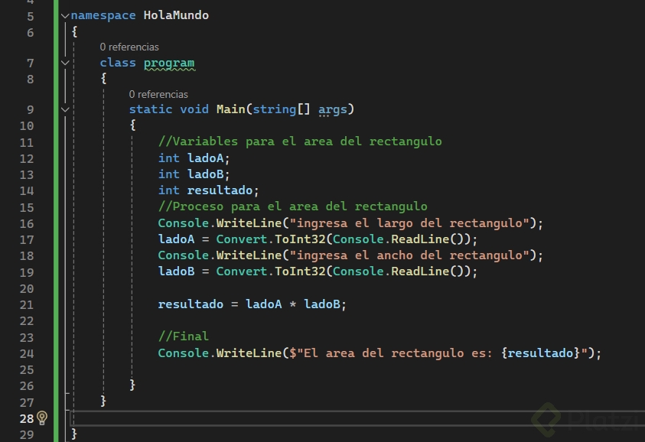Viewport: 645px width, 442px height.
Task: Collapse the Main method block
Action: pyautogui.click(x=65, y=110)
